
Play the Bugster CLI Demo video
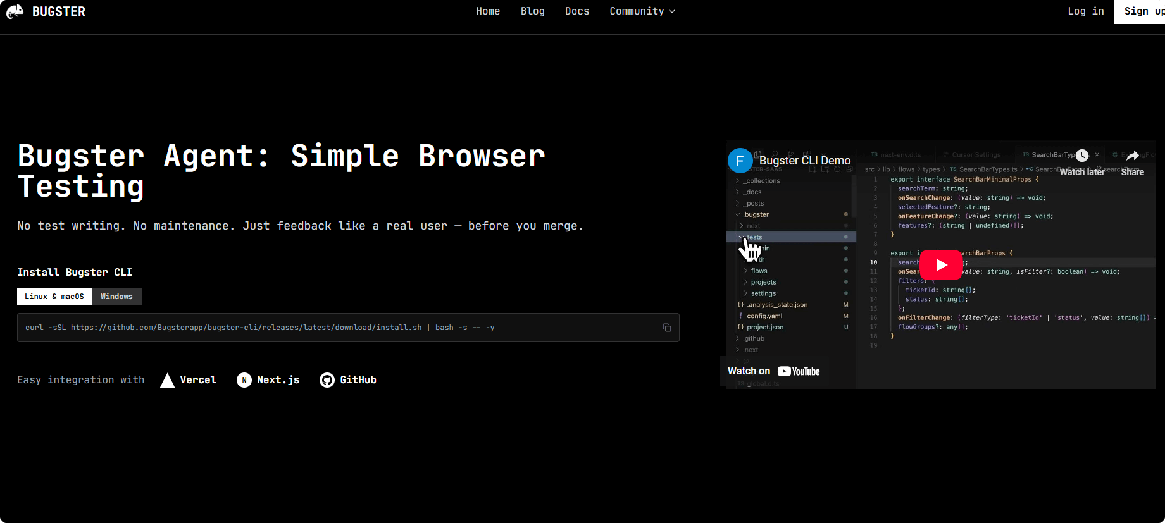pos(940,265)
